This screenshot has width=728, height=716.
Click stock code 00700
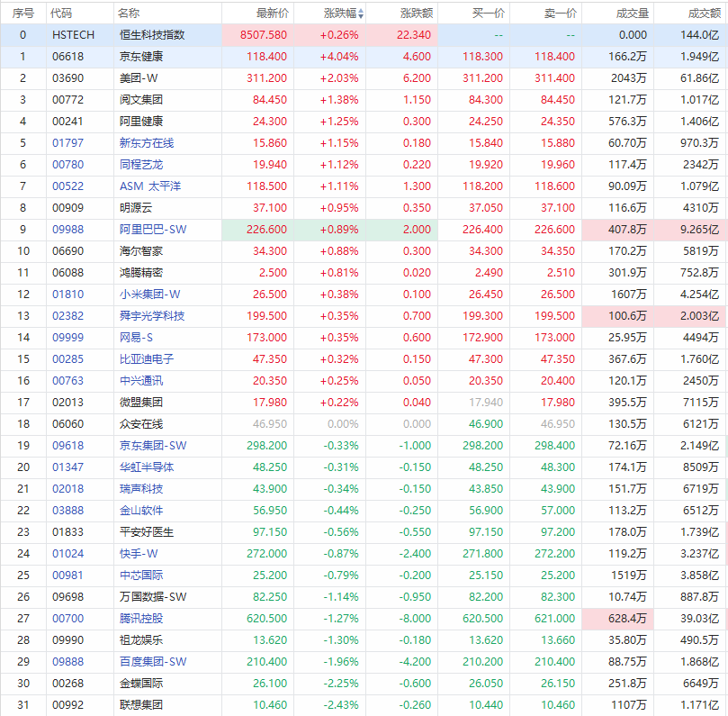pyautogui.click(x=67, y=619)
